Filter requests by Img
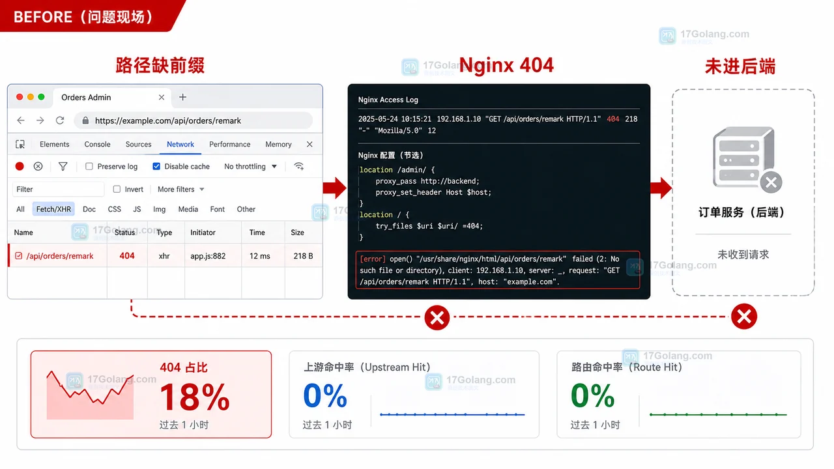 (x=159, y=209)
